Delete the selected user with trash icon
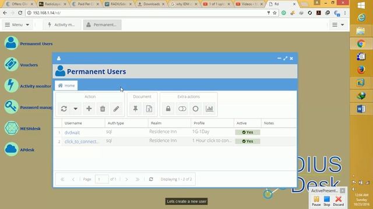Screen dimensions: 373x209 (x=103, y=109)
